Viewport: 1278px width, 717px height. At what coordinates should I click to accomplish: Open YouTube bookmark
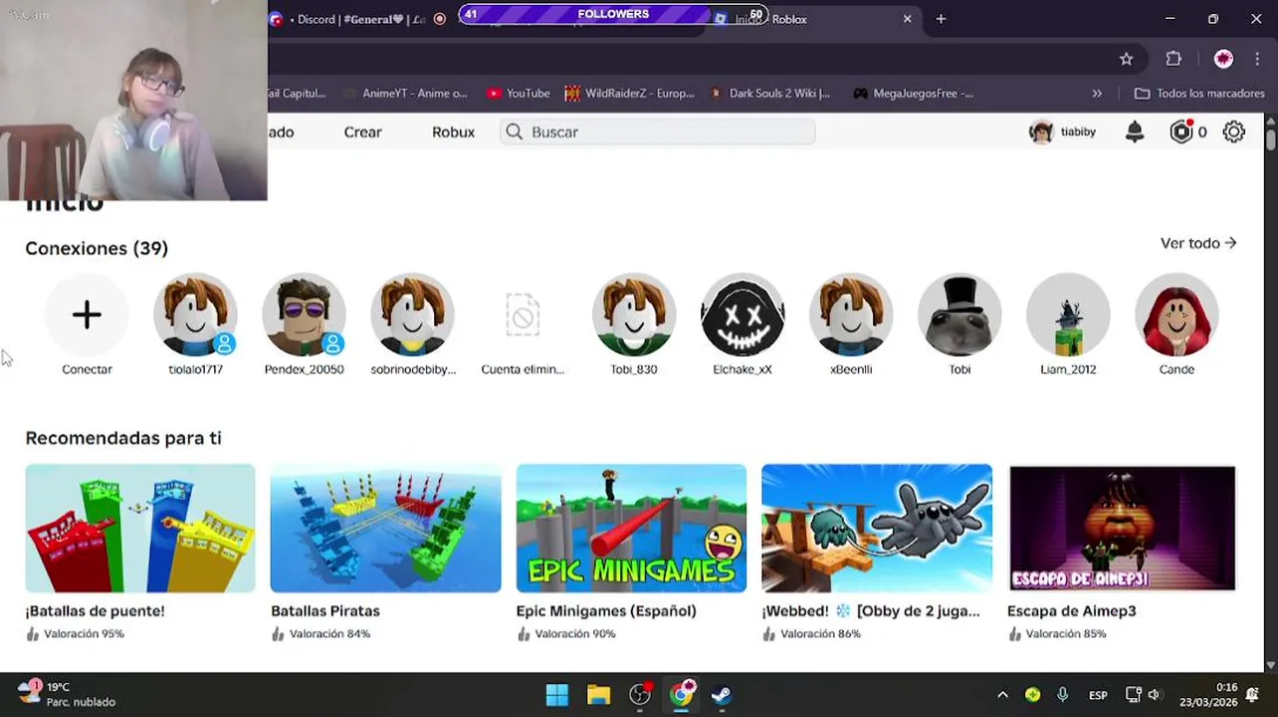coord(519,94)
